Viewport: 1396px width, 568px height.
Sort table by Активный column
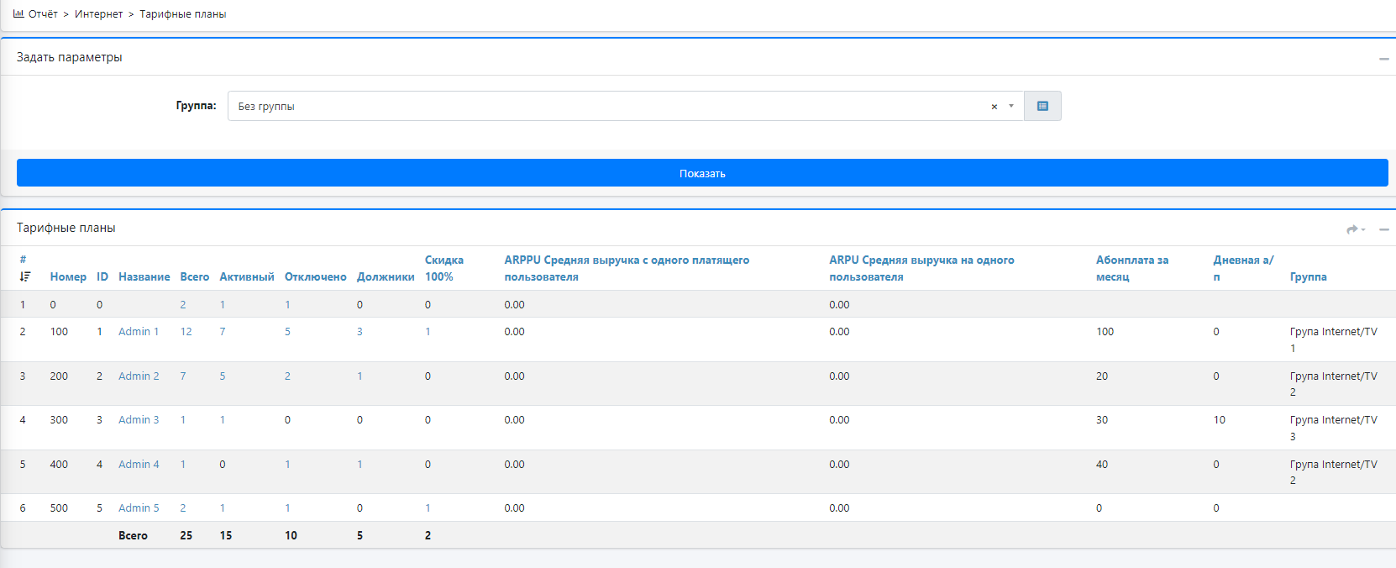tap(247, 276)
